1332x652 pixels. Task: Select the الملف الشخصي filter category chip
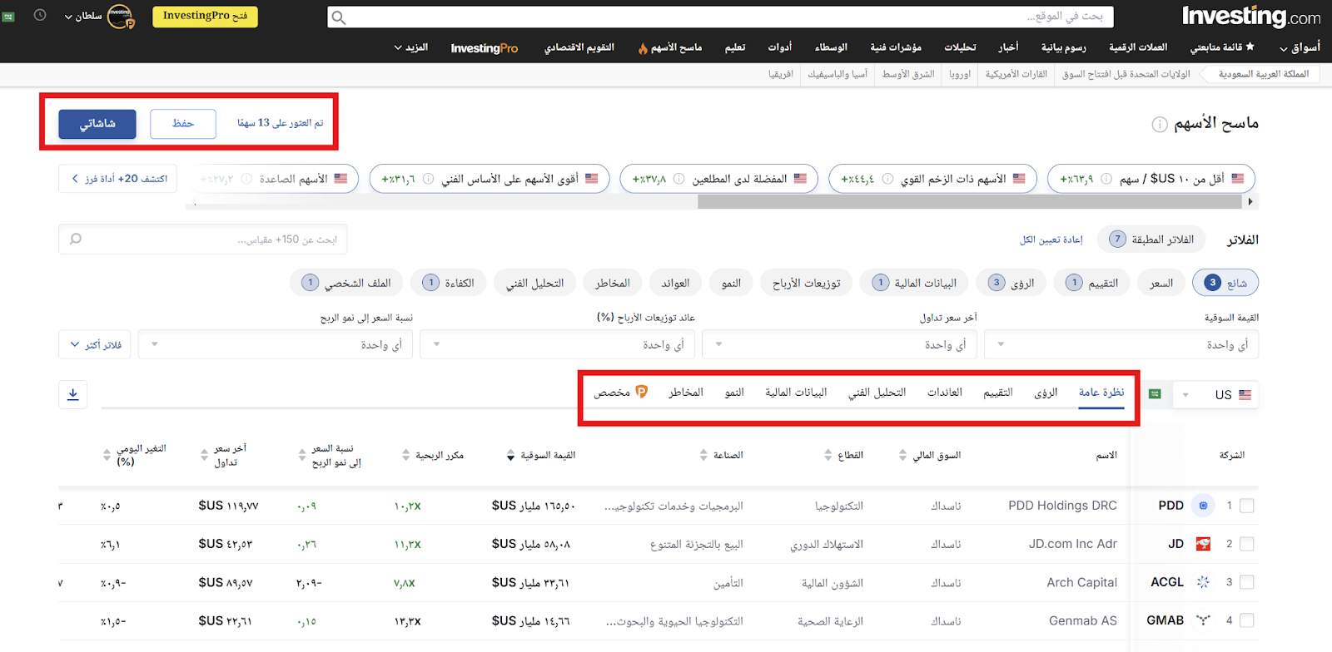click(x=347, y=283)
